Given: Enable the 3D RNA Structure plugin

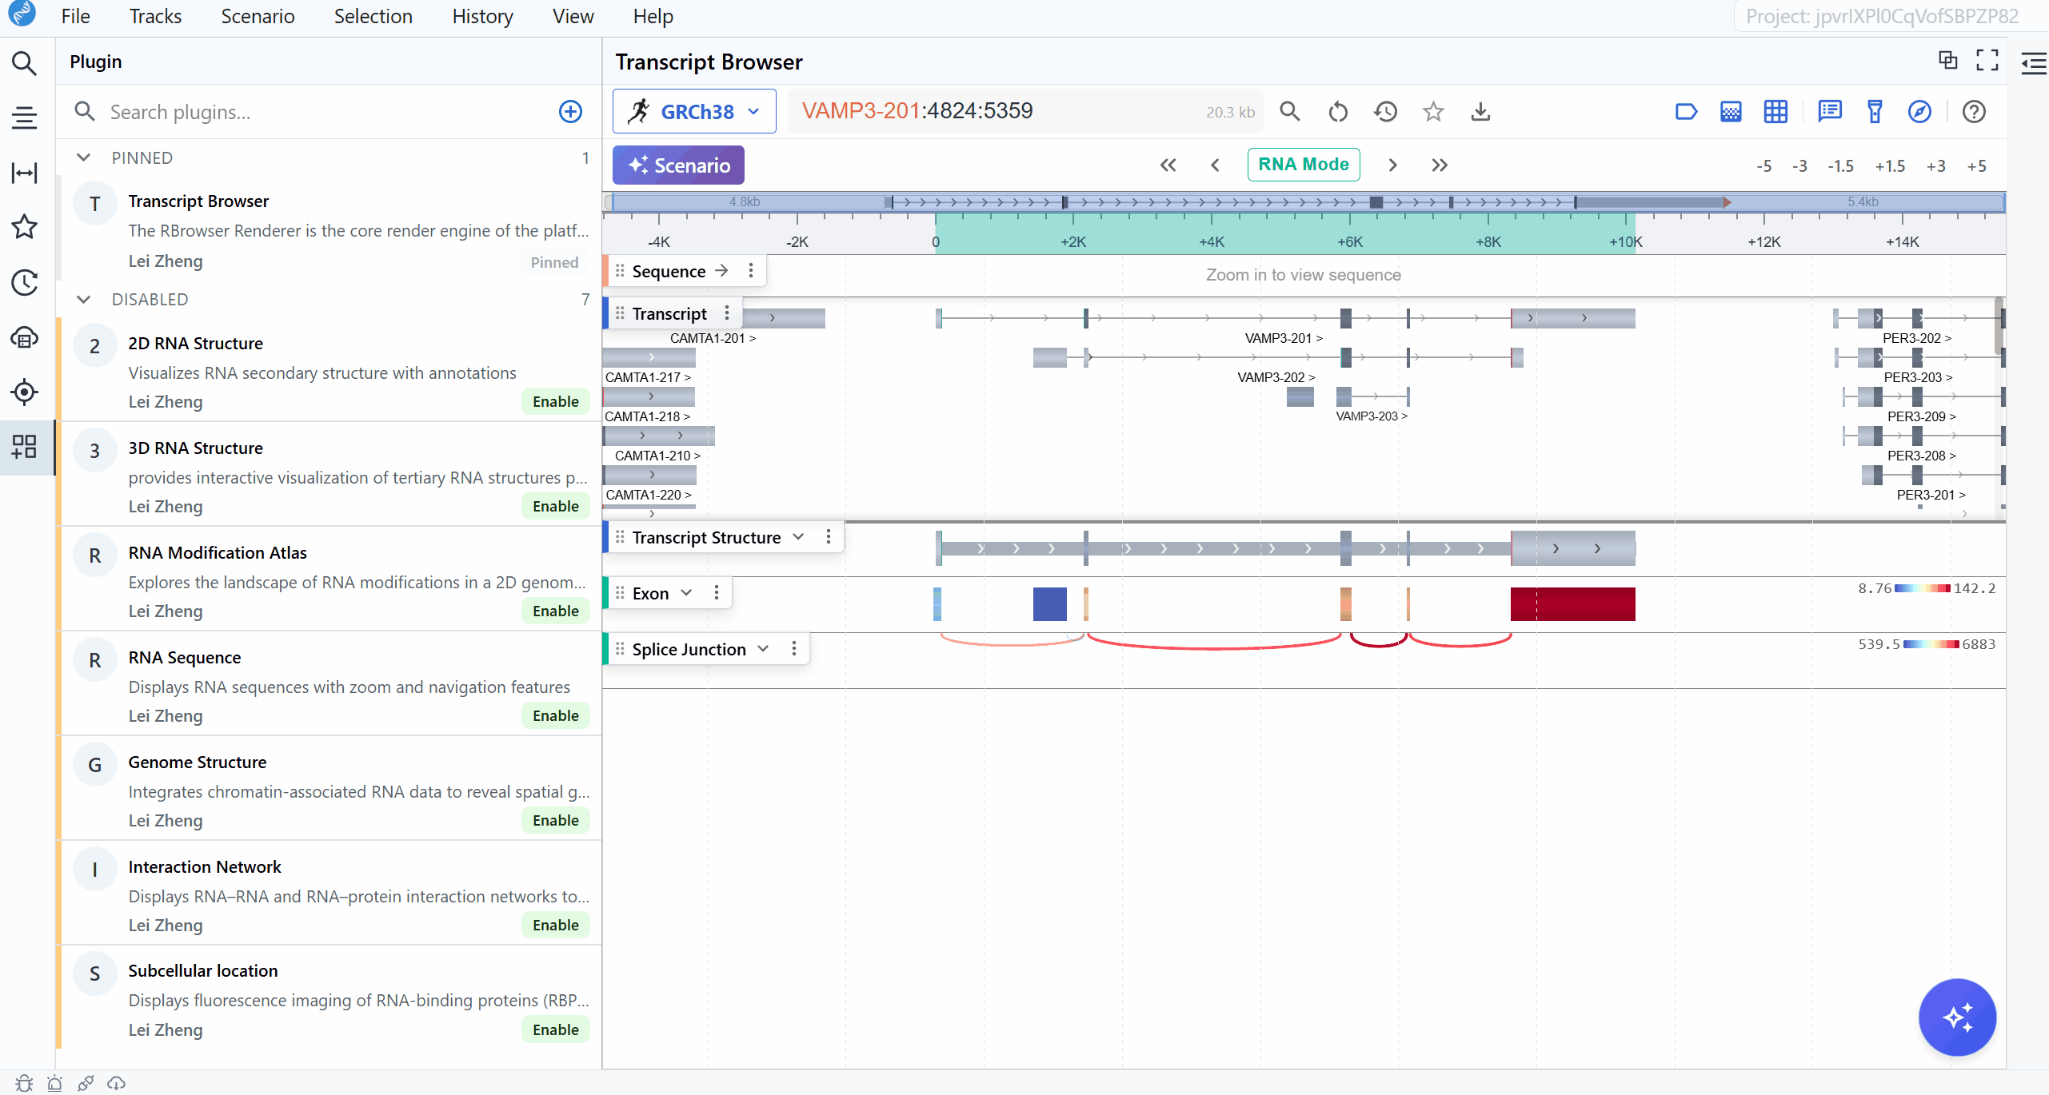Looking at the screenshot, I should coord(555,506).
